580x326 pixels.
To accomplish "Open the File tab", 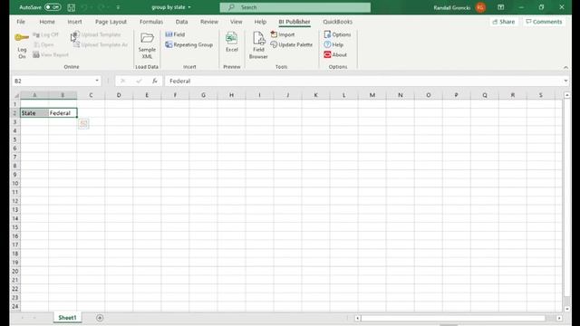I will click(x=21, y=22).
